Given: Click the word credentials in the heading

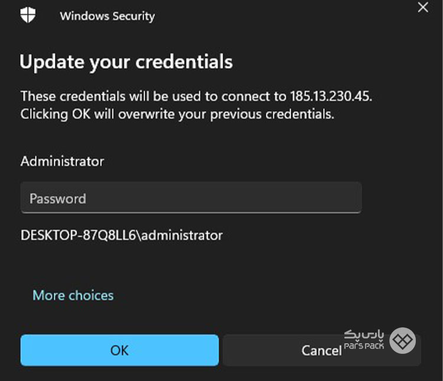Looking at the screenshot, I should (x=184, y=61).
